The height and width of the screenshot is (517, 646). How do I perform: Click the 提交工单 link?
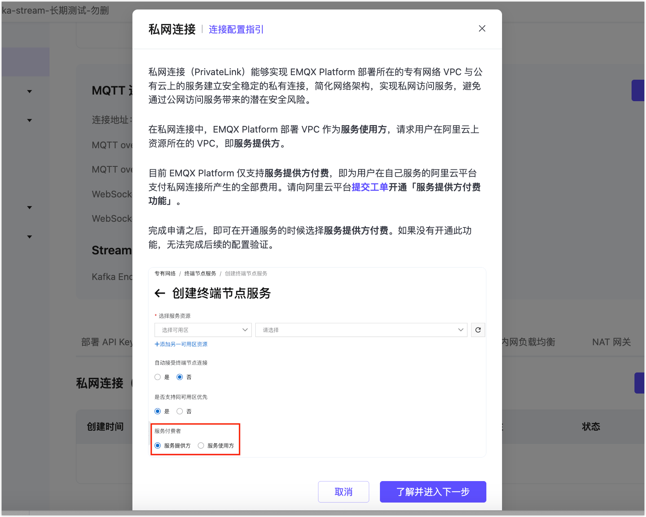pos(370,187)
